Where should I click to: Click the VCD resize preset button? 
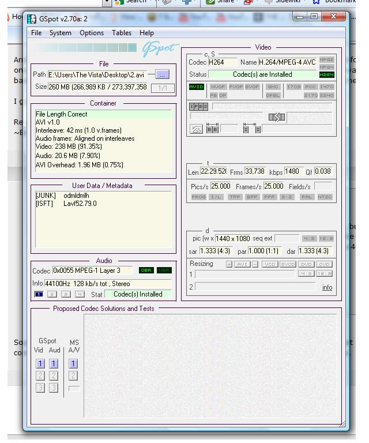[270, 264]
